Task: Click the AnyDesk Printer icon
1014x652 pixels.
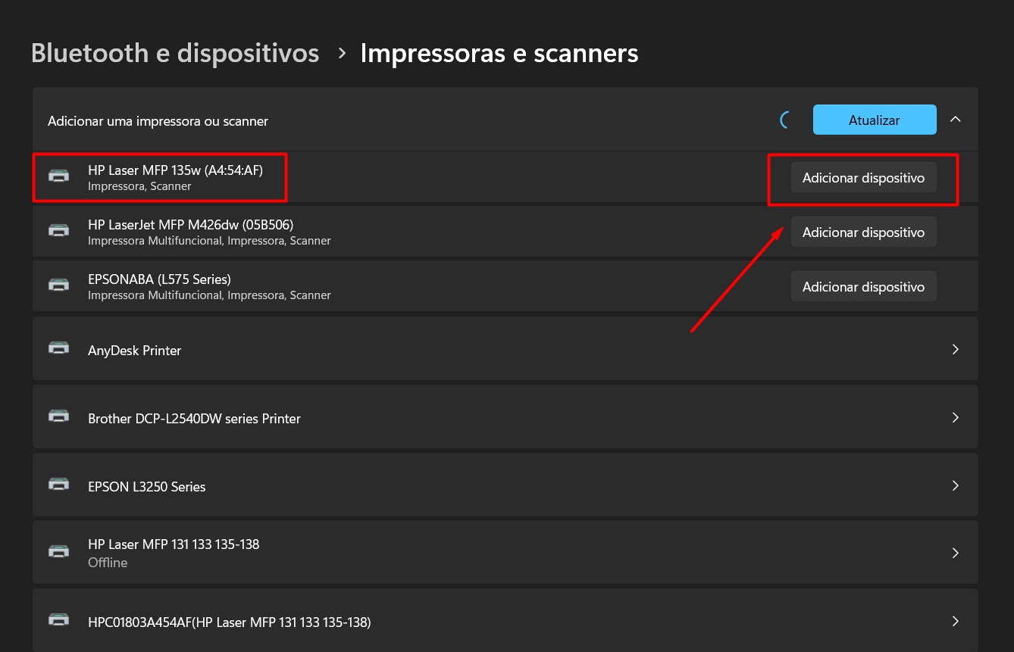Action: pos(58,349)
